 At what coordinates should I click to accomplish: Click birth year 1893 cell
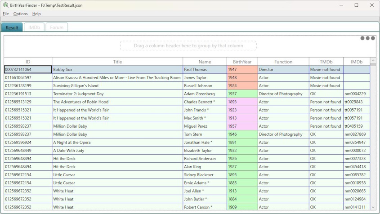tap(242, 102)
